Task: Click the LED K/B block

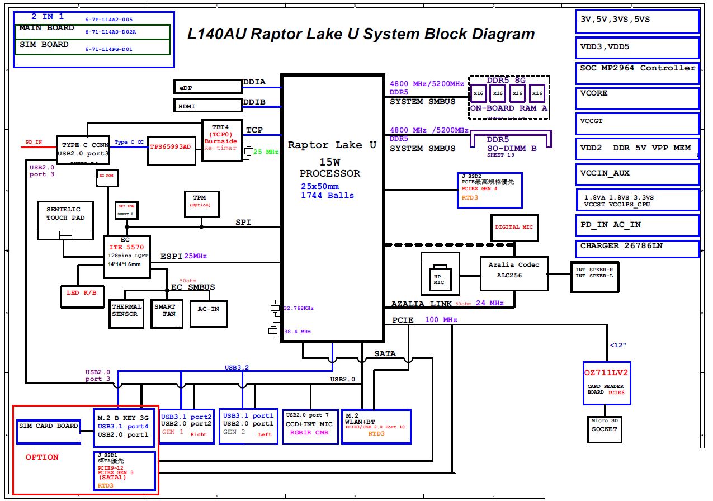Action: (x=82, y=296)
